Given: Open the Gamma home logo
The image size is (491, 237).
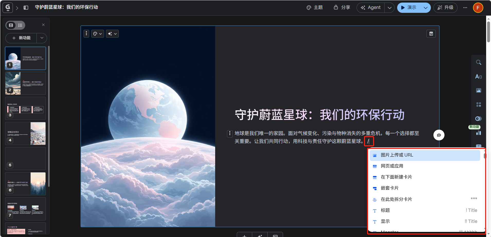Looking at the screenshot, I should (x=8, y=7).
